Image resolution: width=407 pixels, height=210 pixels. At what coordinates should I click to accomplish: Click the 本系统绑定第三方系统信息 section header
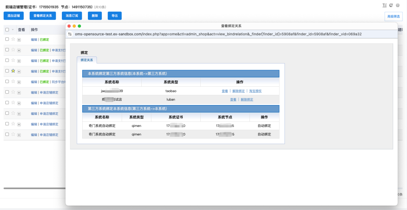coord(181,74)
